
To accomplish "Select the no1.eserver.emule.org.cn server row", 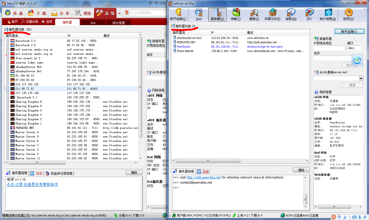I will coord(72,54).
